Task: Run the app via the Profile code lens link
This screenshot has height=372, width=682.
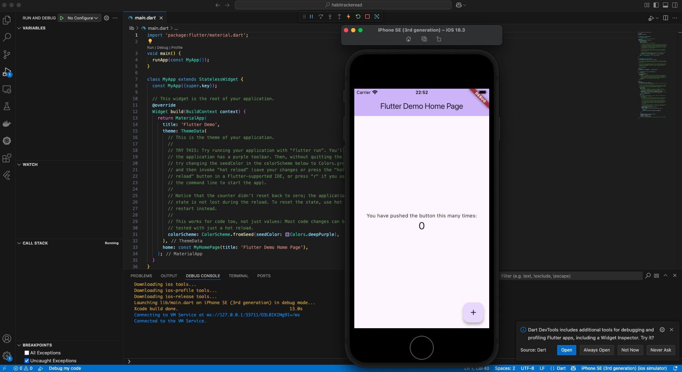Action: coord(177,47)
